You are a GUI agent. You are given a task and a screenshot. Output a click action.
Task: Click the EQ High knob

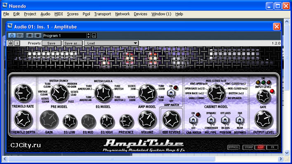click(107, 121)
